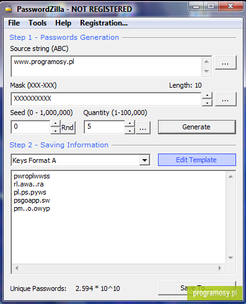This screenshot has width=246, height=304.
Task: Increase Quantity with up arrow
Action: [130, 124]
